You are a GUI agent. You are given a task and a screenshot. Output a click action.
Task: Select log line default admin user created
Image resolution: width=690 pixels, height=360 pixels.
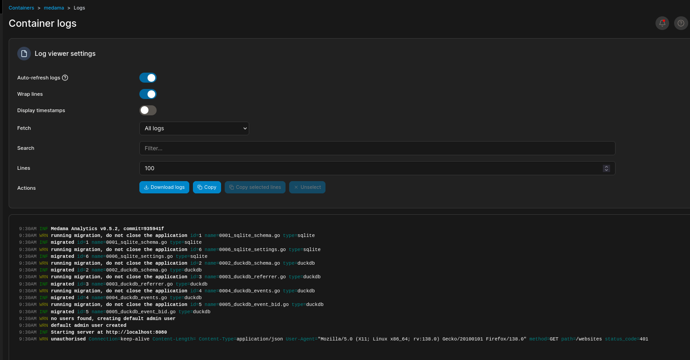73,325
